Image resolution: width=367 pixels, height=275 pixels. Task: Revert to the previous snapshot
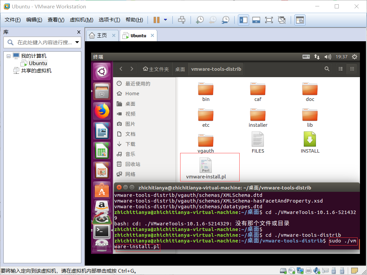pyautogui.click(x=212, y=20)
